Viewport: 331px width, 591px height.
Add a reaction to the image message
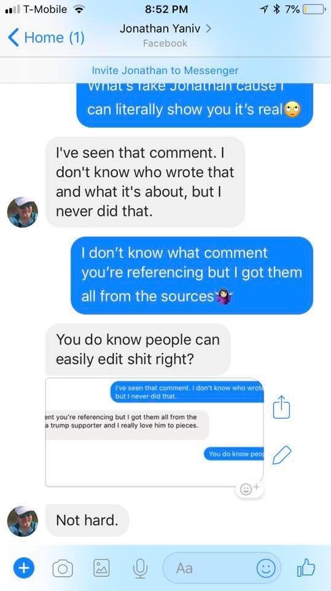point(250,488)
